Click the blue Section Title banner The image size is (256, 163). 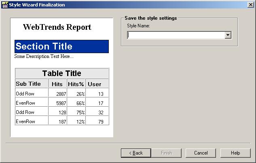coord(61,46)
